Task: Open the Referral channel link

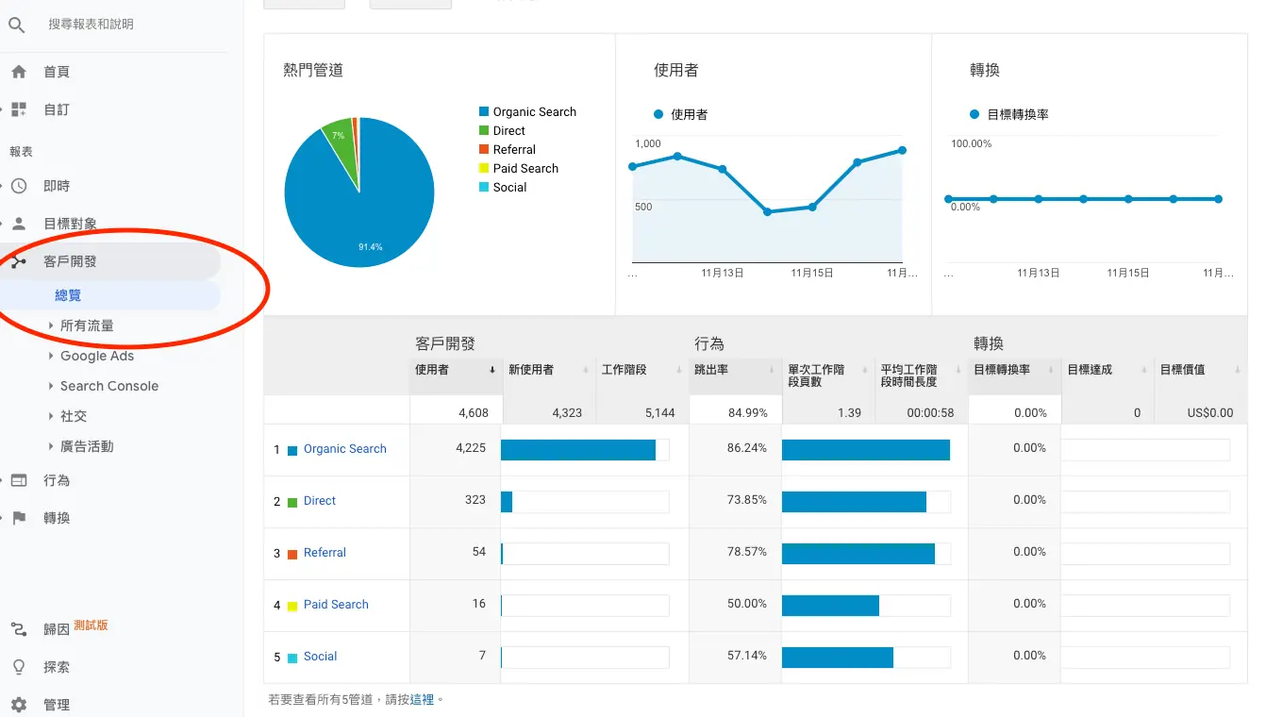Action: click(325, 553)
